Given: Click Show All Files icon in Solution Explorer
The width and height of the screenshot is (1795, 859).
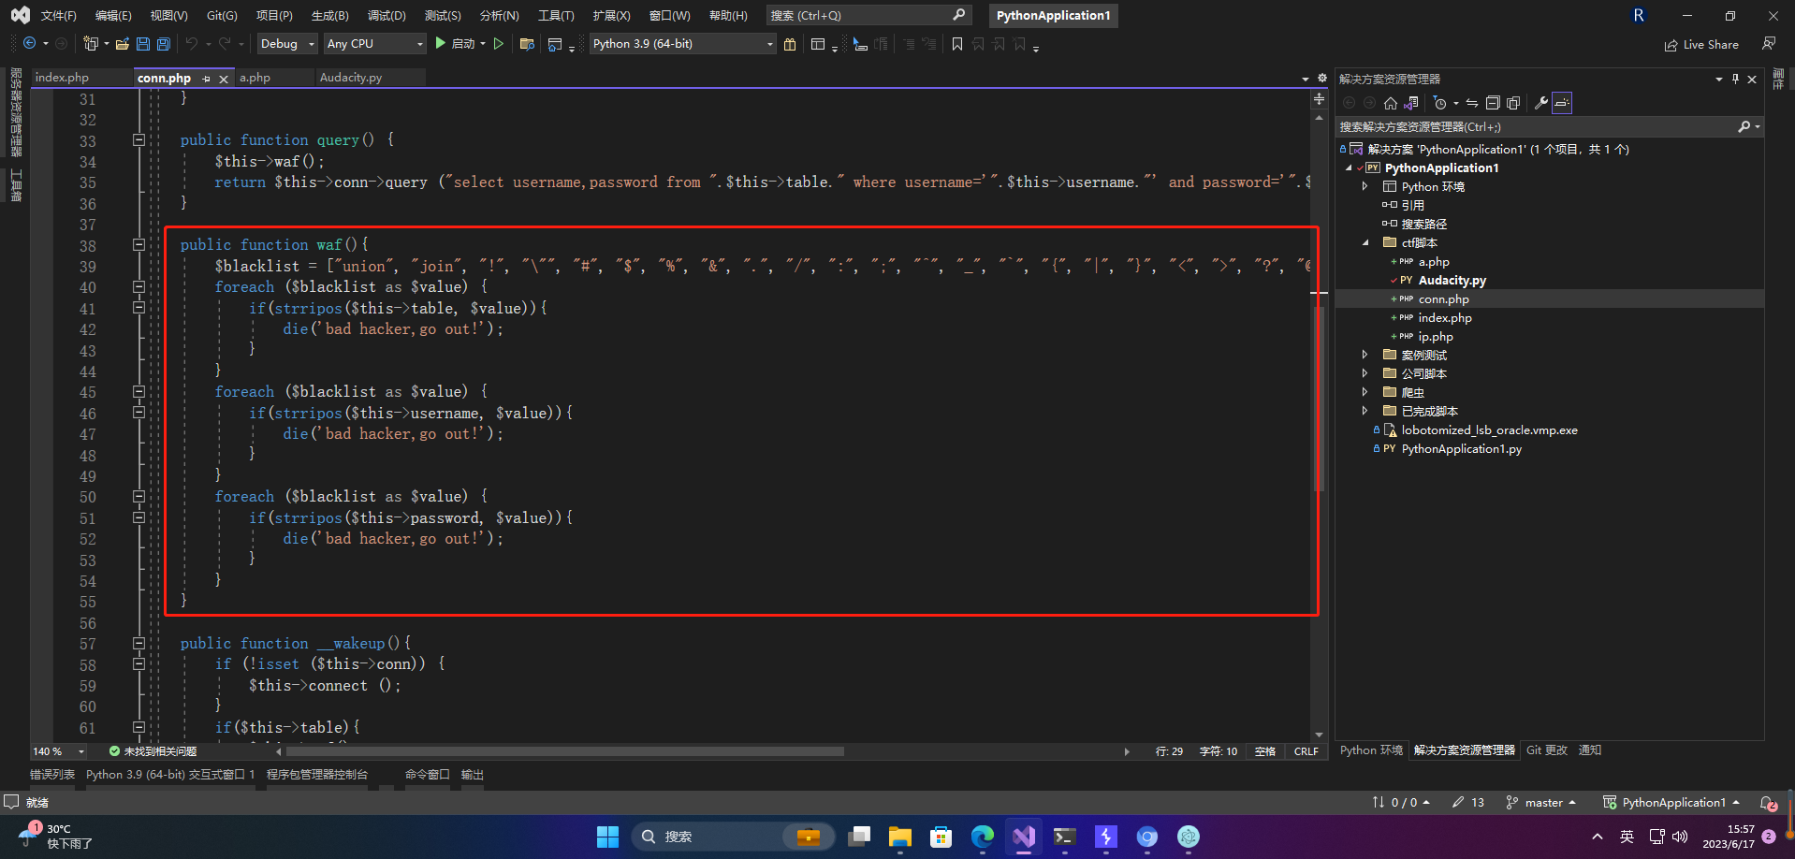Looking at the screenshot, I should 1513,103.
